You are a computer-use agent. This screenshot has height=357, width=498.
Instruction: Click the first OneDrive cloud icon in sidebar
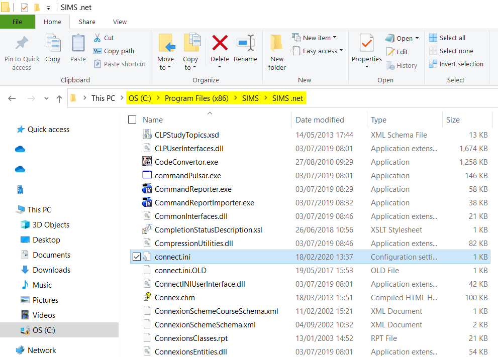coord(20,149)
